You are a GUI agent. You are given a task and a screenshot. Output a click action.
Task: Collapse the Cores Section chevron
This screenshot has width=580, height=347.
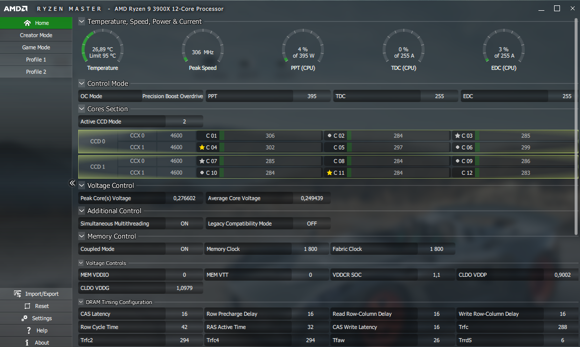[82, 109]
